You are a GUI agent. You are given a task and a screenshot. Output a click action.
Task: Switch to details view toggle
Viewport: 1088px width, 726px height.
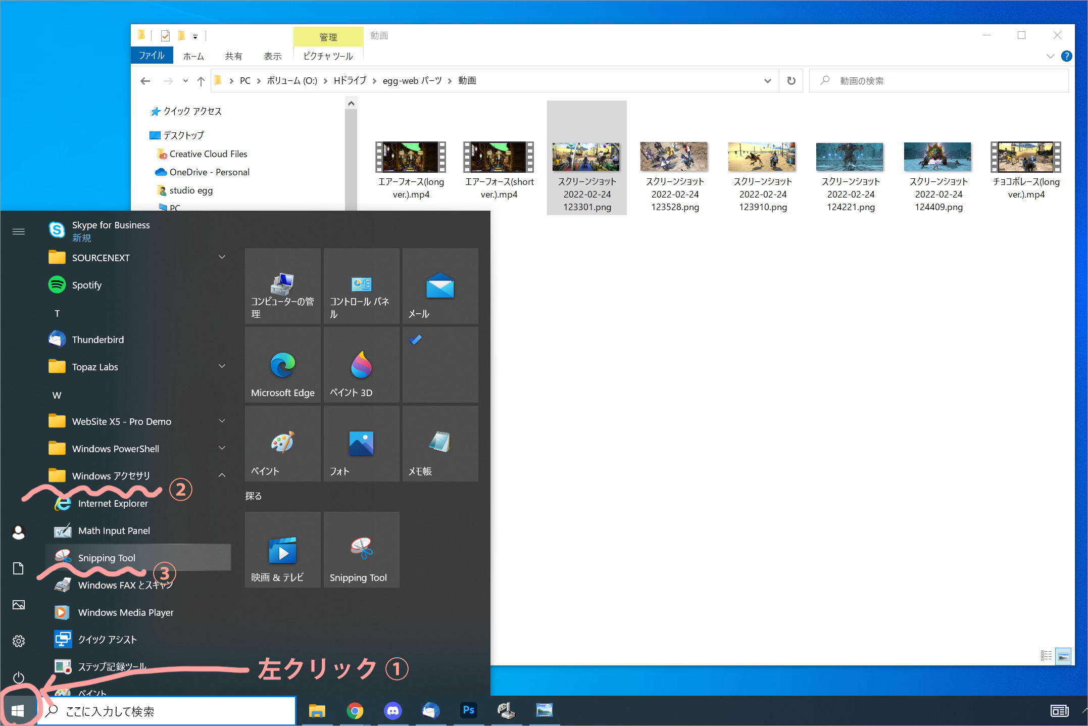[x=1046, y=656]
